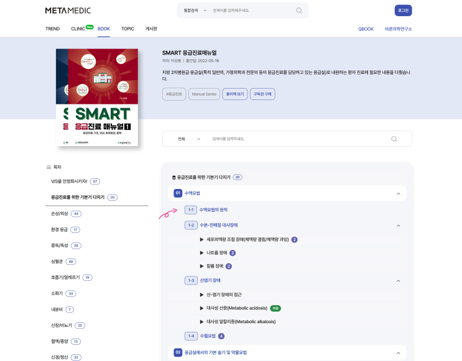Collapse the 1-3 산염기 장애 section
Viewport: 462px width, 361px height.
coord(398,281)
